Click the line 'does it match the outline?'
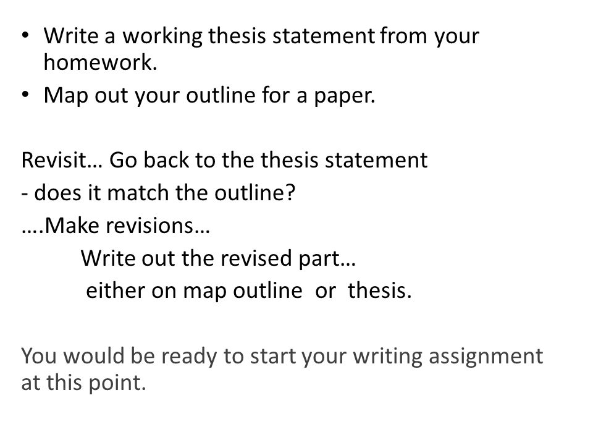Image resolution: width=593 pixels, height=445 pixels. [158, 193]
